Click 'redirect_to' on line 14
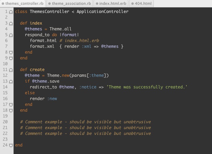This screenshot has width=212, height=154. pyautogui.click(x=43, y=87)
